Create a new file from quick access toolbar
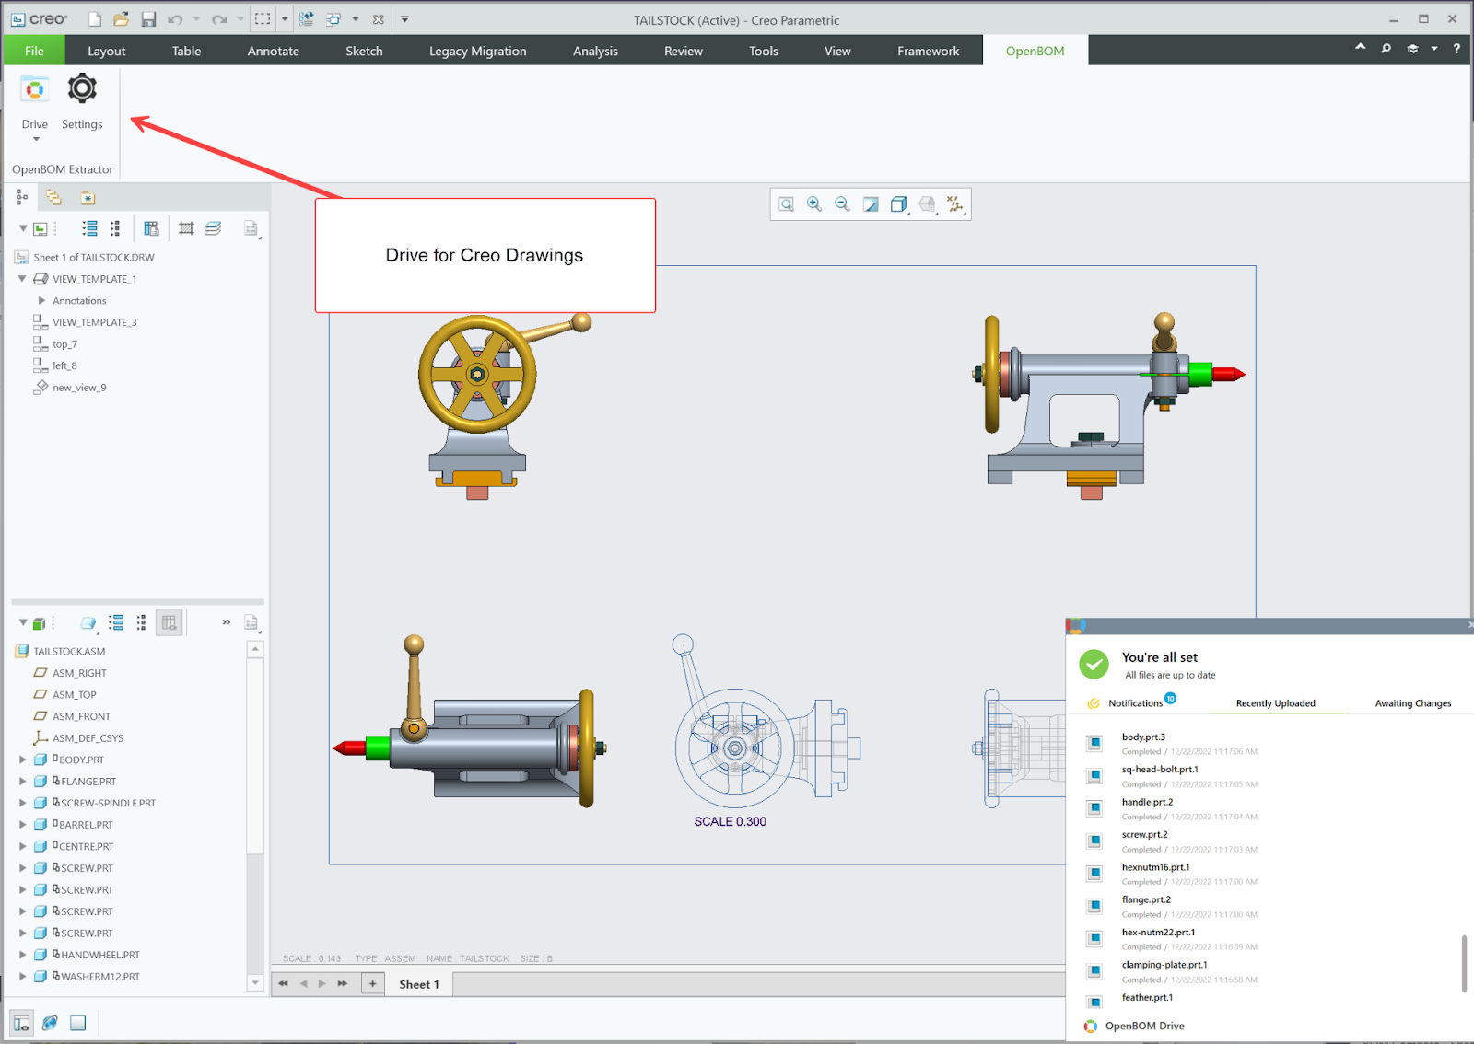This screenshot has width=1474, height=1044. point(94,19)
